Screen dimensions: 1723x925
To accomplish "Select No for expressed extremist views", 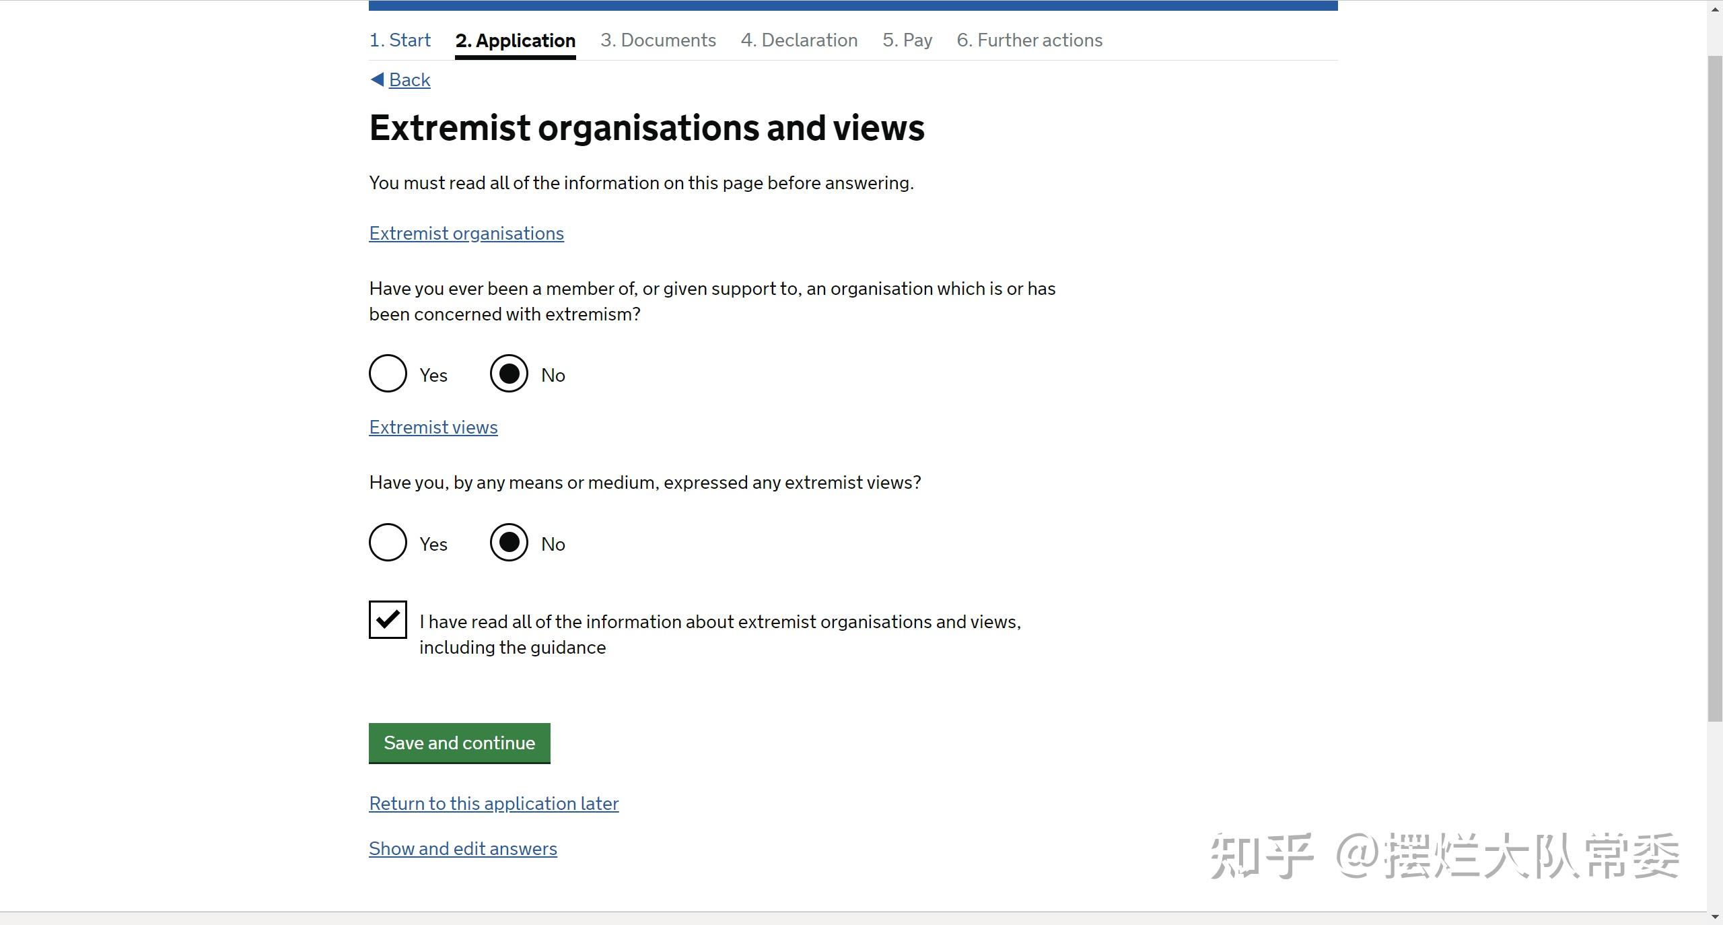I will [x=509, y=543].
